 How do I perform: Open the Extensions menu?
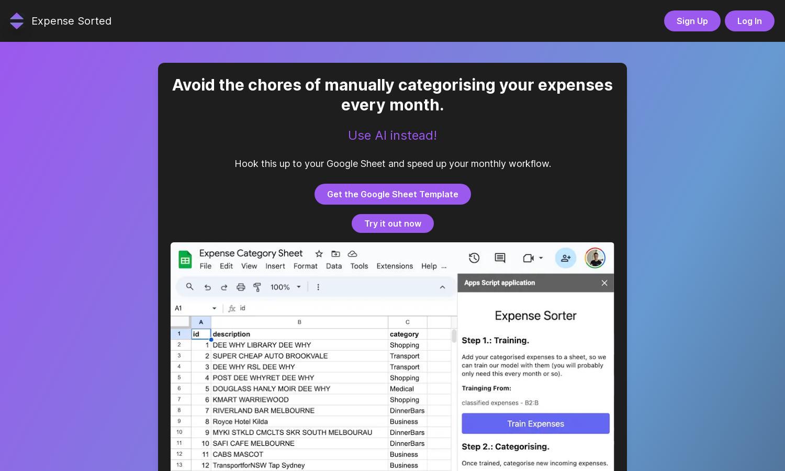click(x=395, y=266)
